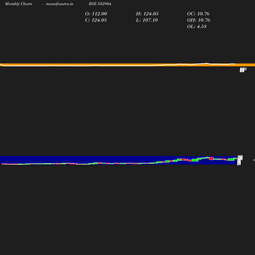The width and height of the screenshot is (255, 255).
Task: Click the 'OC: 10.76' percentage
Action: [x=198, y=14]
